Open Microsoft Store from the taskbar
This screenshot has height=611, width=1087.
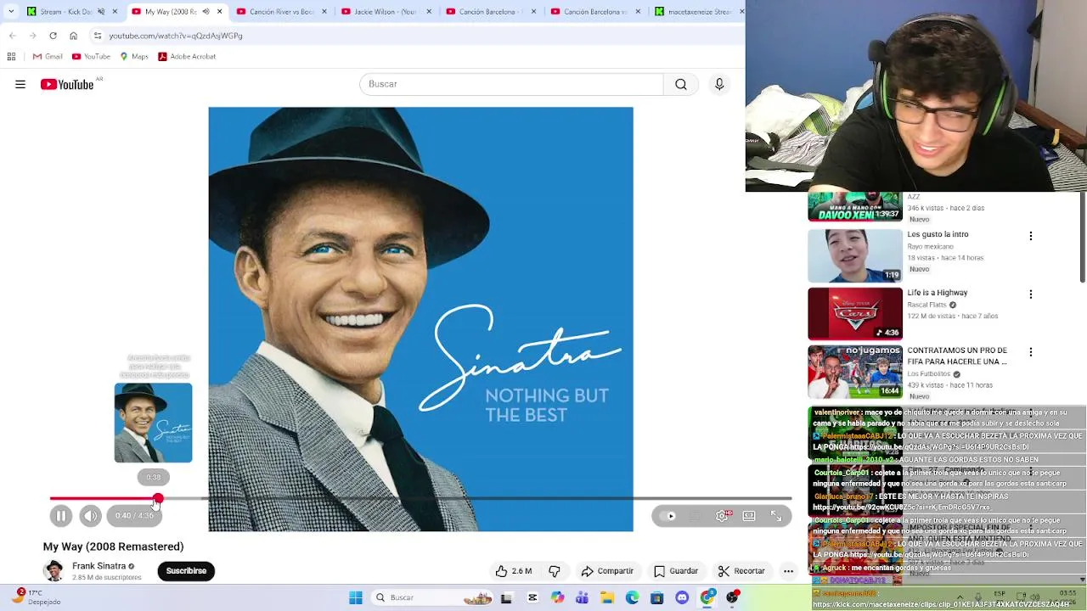pyautogui.click(x=656, y=597)
